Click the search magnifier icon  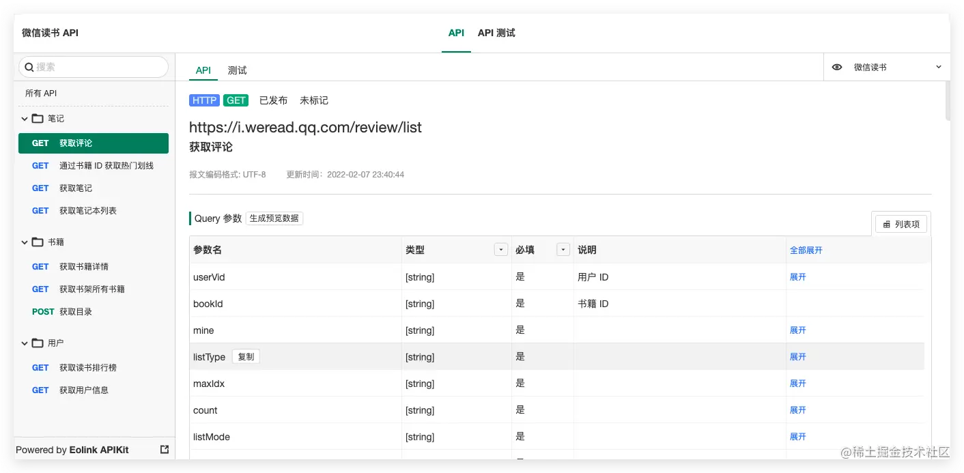(29, 67)
